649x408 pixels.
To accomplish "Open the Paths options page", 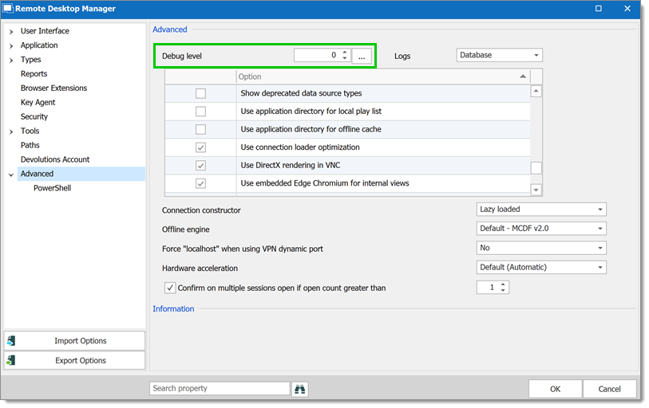I will pyautogui.click(x=30, y=145).
